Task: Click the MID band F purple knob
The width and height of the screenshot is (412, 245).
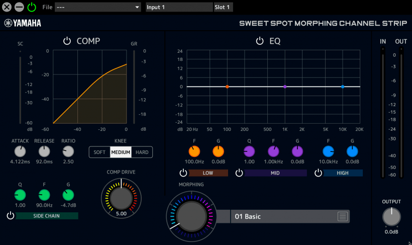Action: [x=273, y=151]
